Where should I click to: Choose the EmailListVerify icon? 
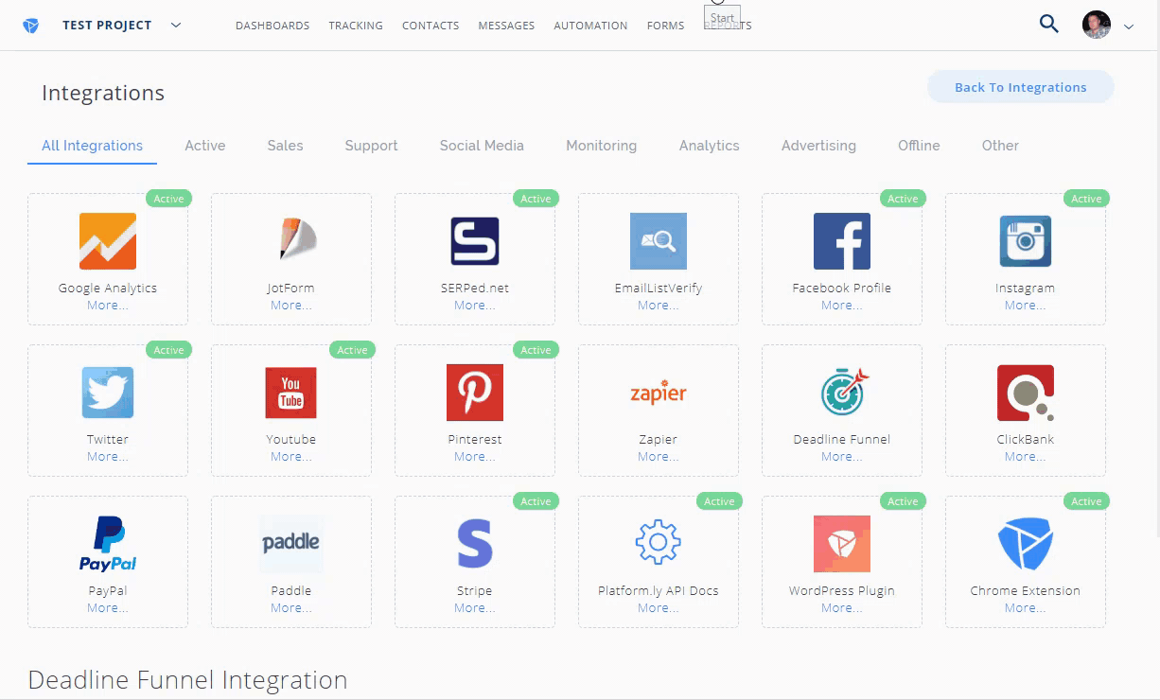659,241
